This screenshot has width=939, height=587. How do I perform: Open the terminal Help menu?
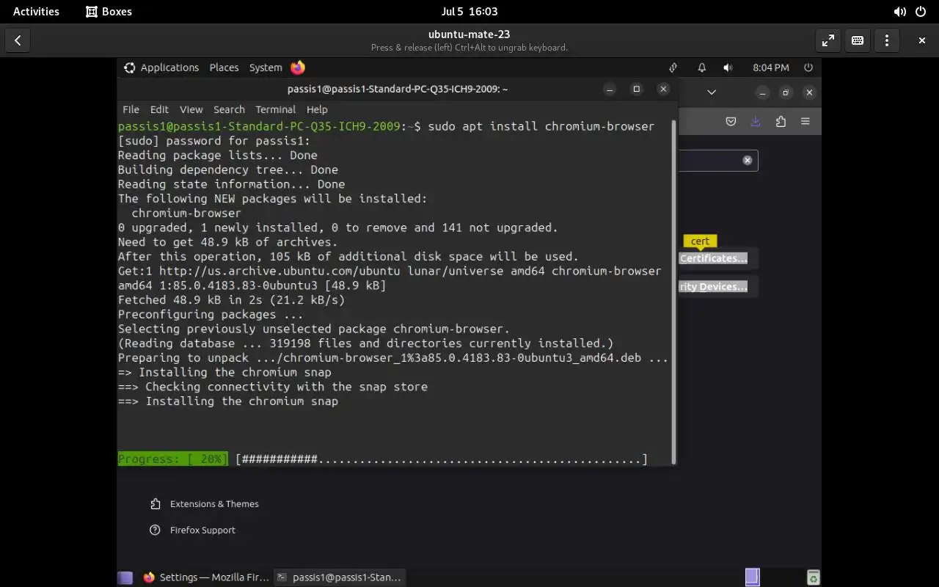(x=317, y=109)
